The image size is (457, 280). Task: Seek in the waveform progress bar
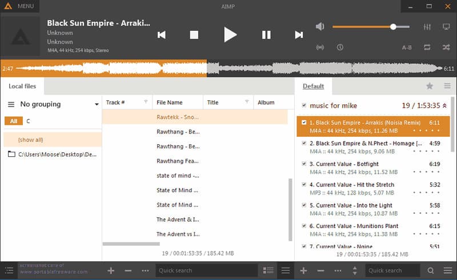pyautogui.click(x=228, y=68)
